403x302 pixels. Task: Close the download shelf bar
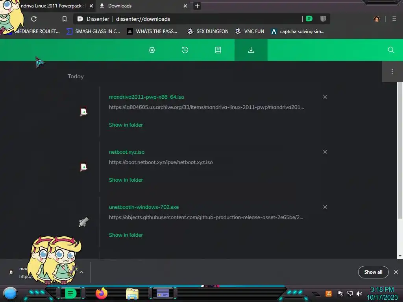pos(396,272)
